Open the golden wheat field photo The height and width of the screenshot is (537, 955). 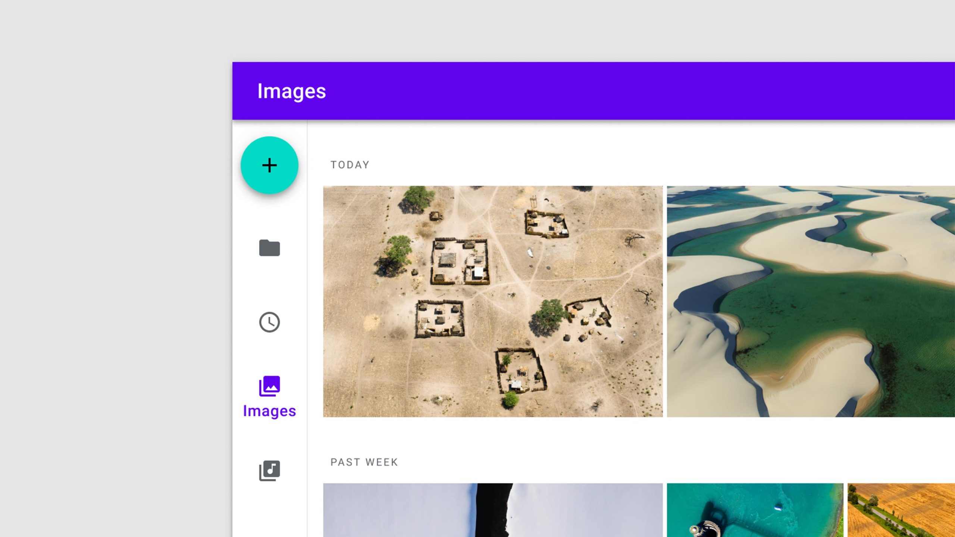click(901, 510)
